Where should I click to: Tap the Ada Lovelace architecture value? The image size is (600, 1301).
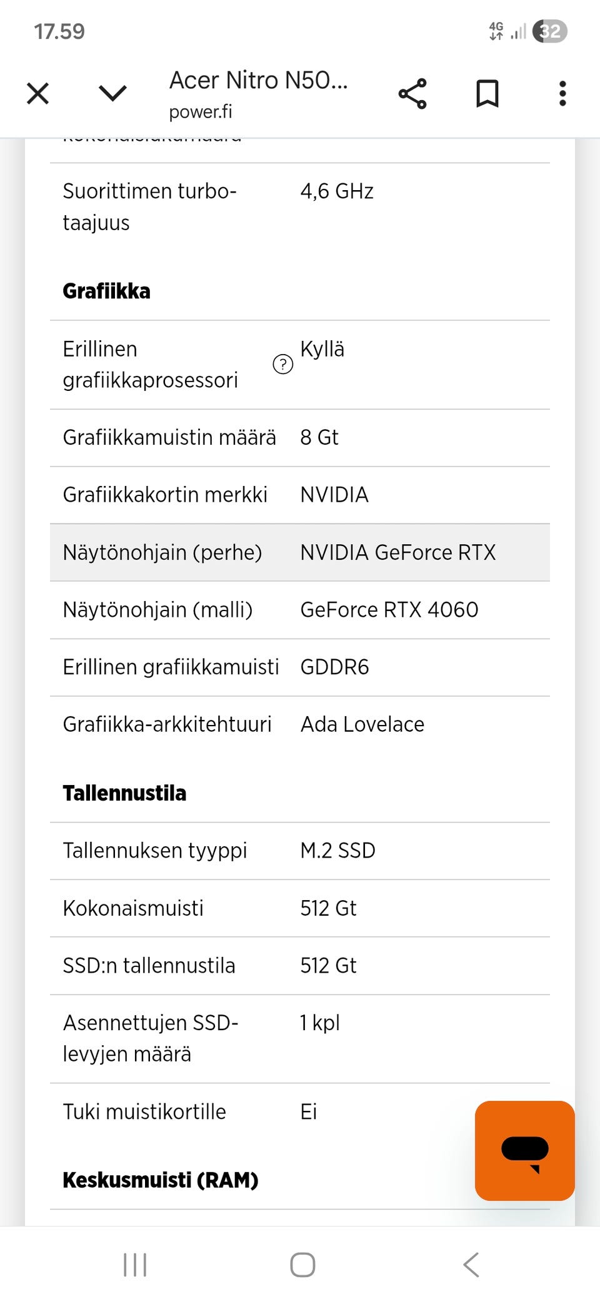(362, 724)
